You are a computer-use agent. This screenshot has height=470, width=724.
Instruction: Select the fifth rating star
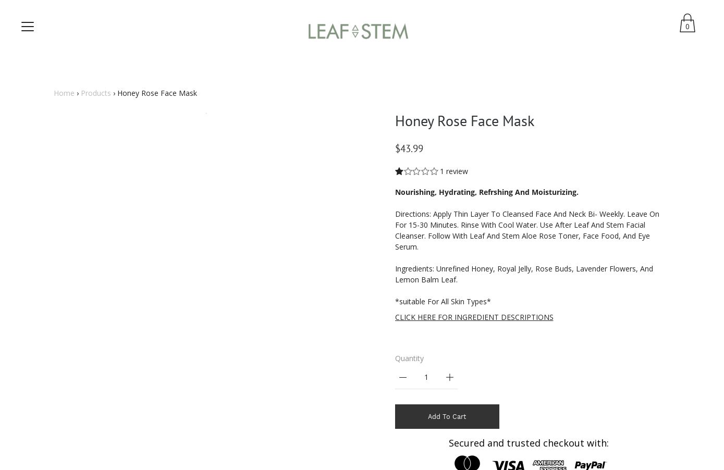[x=434, y=171]
